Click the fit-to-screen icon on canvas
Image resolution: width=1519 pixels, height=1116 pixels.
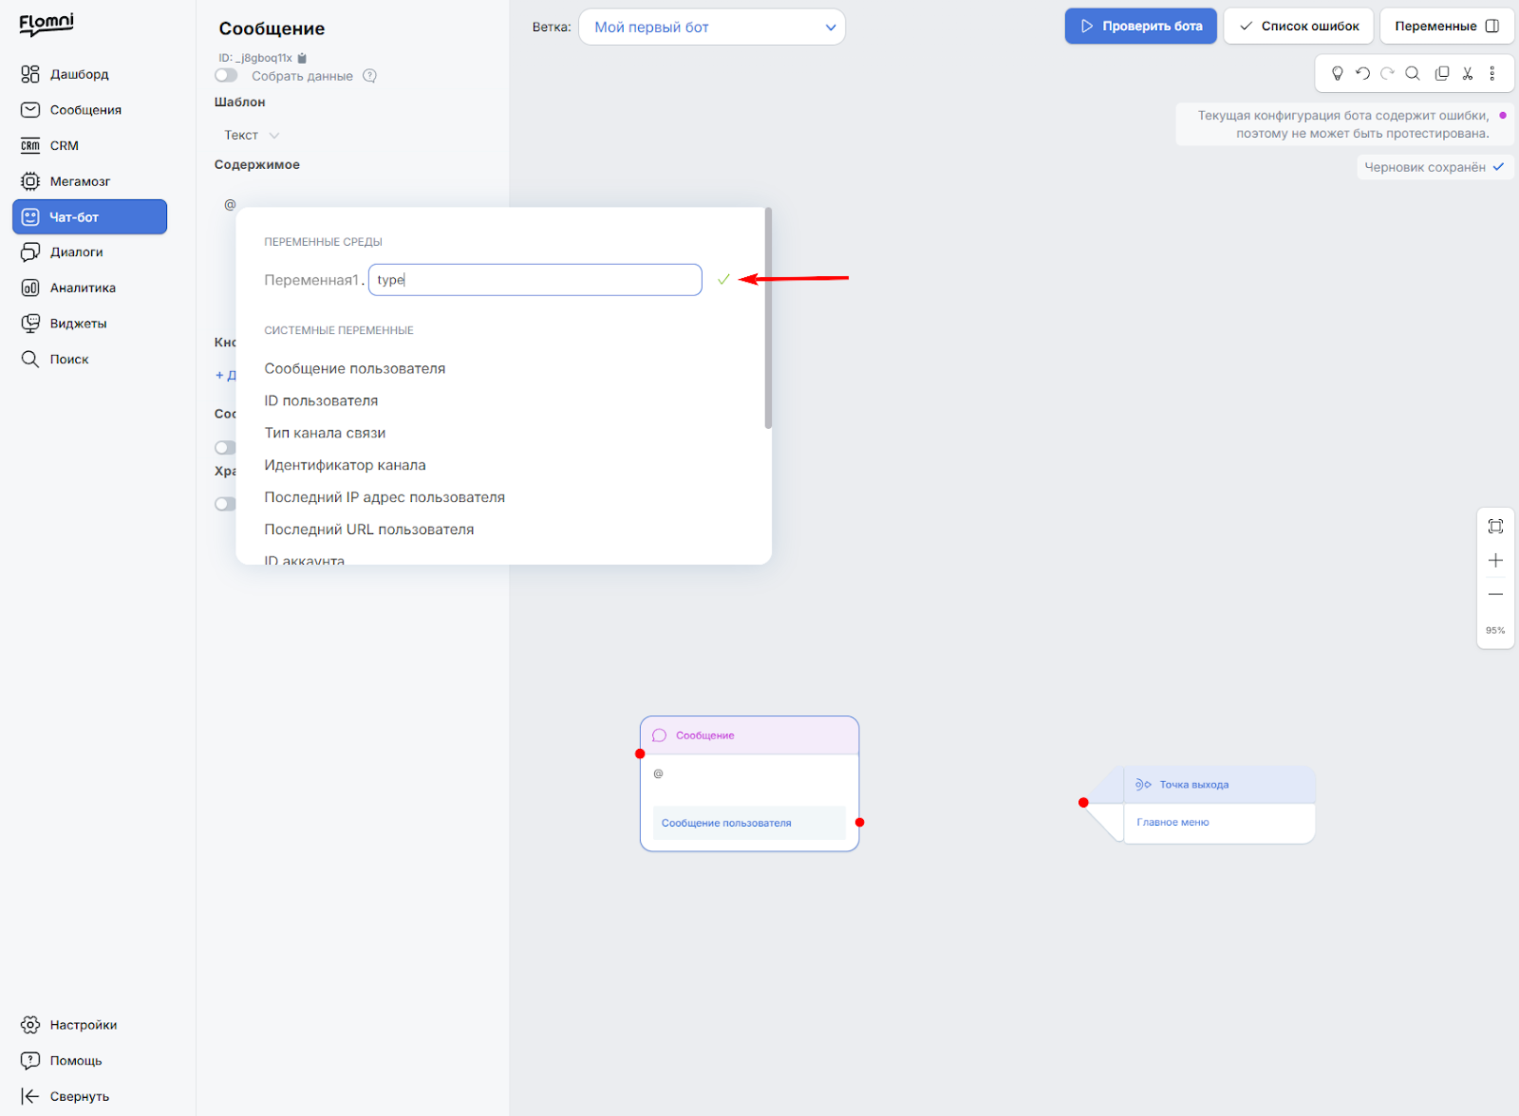[1495, 526]
